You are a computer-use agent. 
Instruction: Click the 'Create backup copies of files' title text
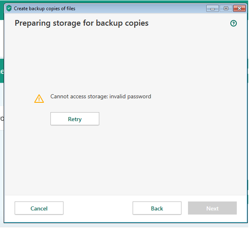tap(44, 8)
